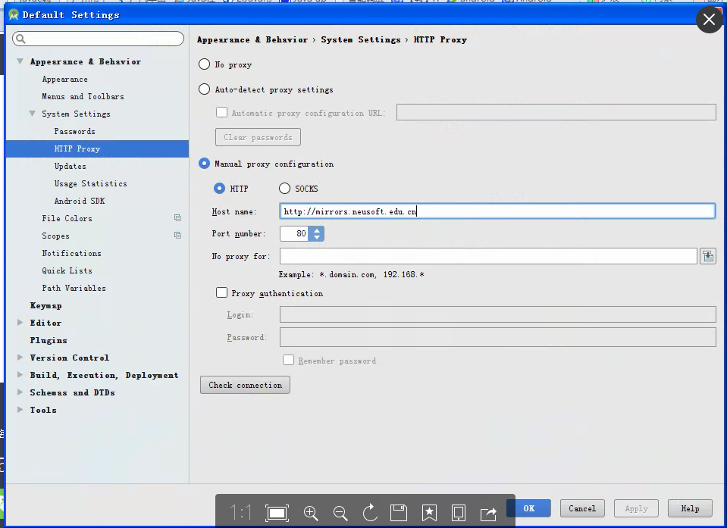
Task: Click the Port number field showing 80
Action: pos(295,233)
